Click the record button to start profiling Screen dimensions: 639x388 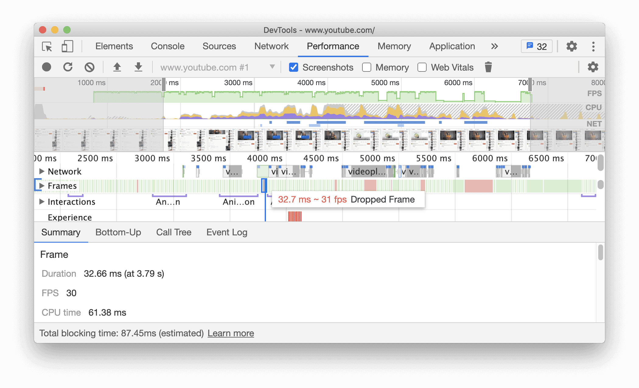(47, 68)
